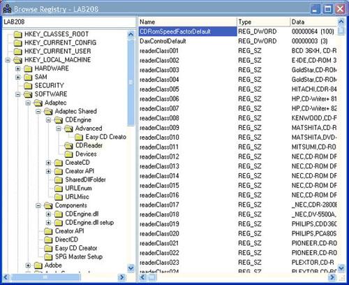Viewport: 349px width, 285px height.
Task: Select the readerClass001 entry
Action: pyautogui.click(x=159, y=51)
